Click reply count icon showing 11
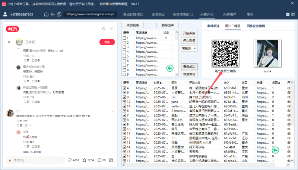Viewport: 298px width, 170px height. click(x=26, y=125)
